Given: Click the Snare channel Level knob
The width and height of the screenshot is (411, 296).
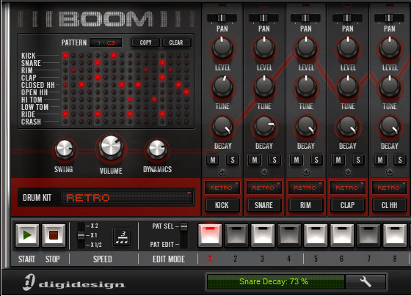Looking at the screenshot, I should tap(264, 48).
